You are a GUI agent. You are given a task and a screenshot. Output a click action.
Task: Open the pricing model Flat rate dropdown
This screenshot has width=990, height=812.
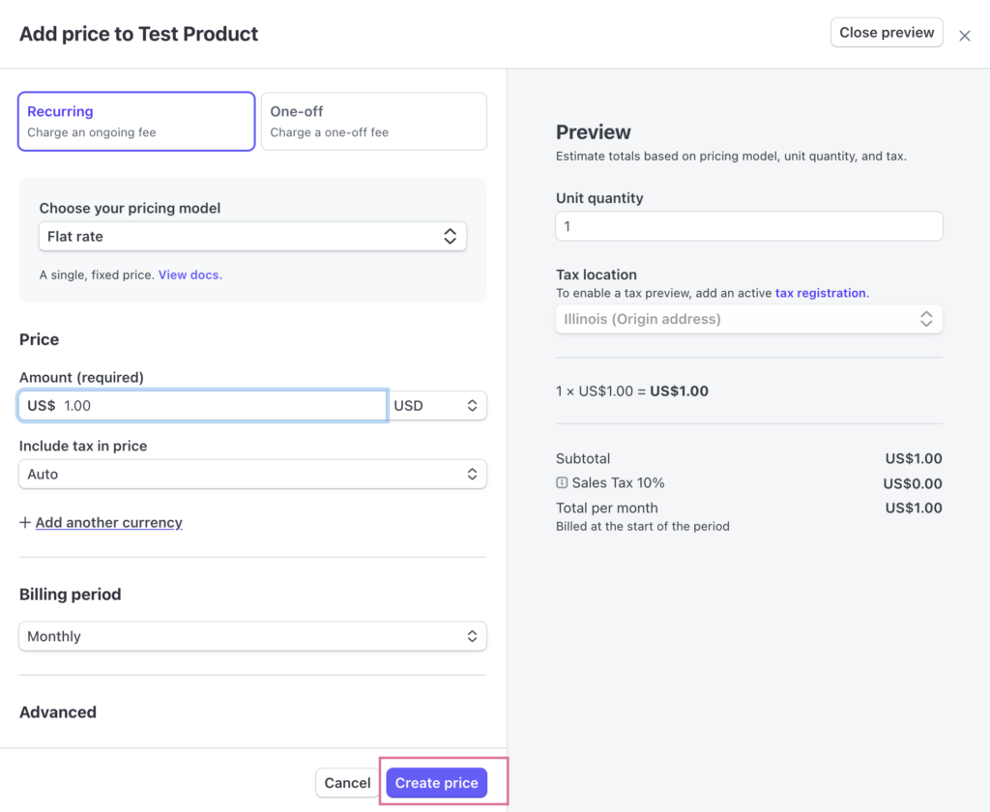coord(252,236)
